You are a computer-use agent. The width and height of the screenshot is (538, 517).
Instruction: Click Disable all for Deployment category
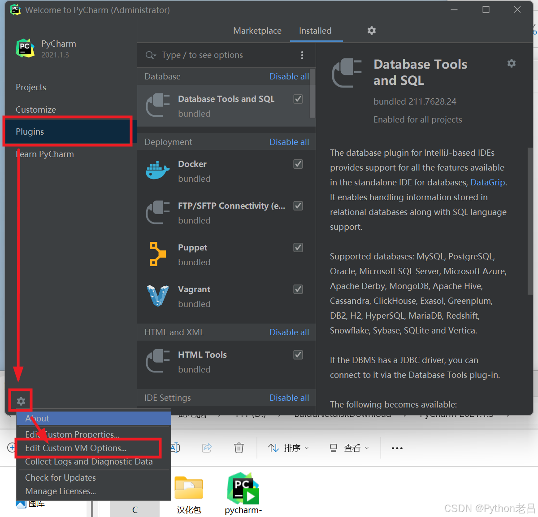[x=289, y=142]
